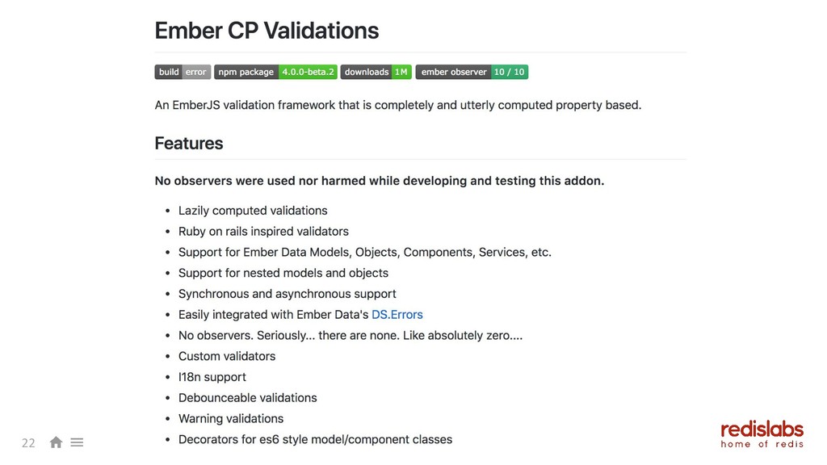The height and width of the screenshot is (465, 827).
Task: Click the build error badge
Action: coord(183,72)
